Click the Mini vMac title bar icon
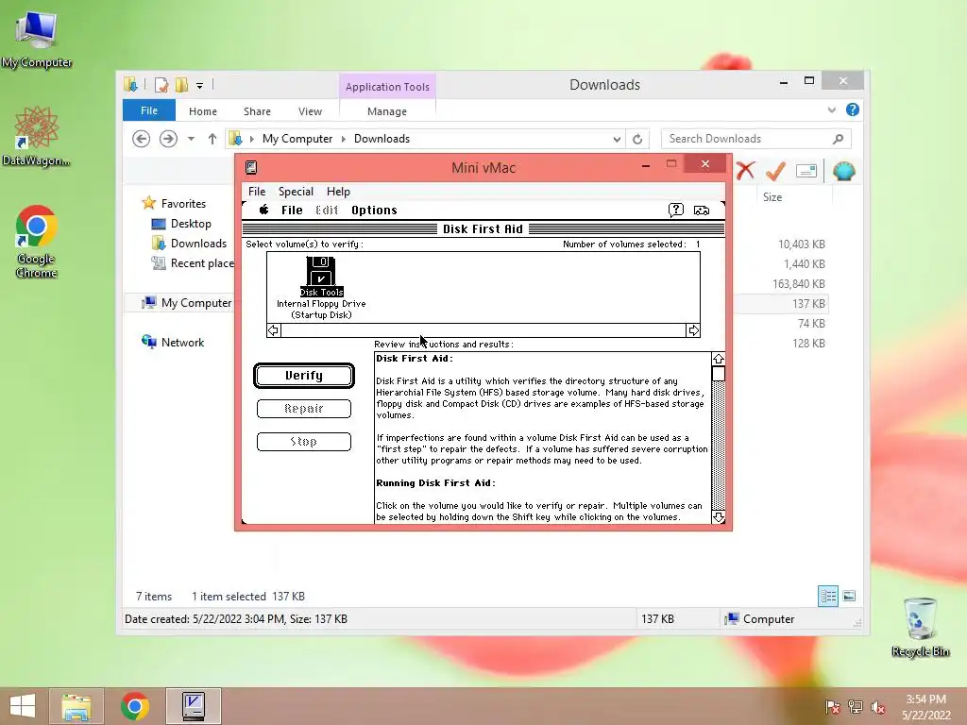Viewport: 967px width, 725px height. tap(251, 167)
